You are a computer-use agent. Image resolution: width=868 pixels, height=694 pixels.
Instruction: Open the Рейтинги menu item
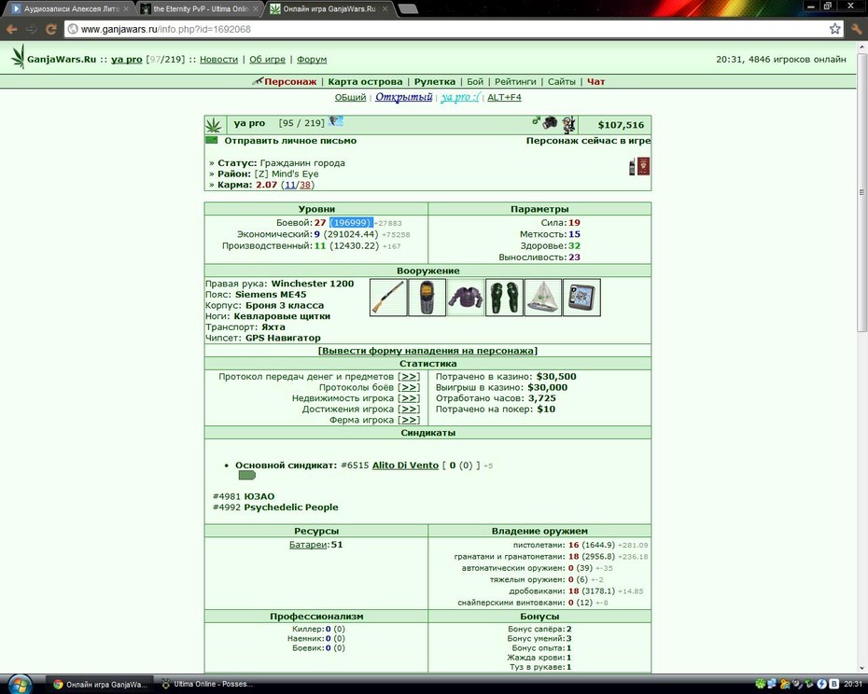[515, 81]
